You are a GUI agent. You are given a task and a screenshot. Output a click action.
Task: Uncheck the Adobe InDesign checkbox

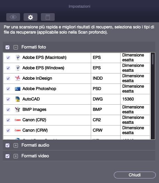tap(8, 78)
